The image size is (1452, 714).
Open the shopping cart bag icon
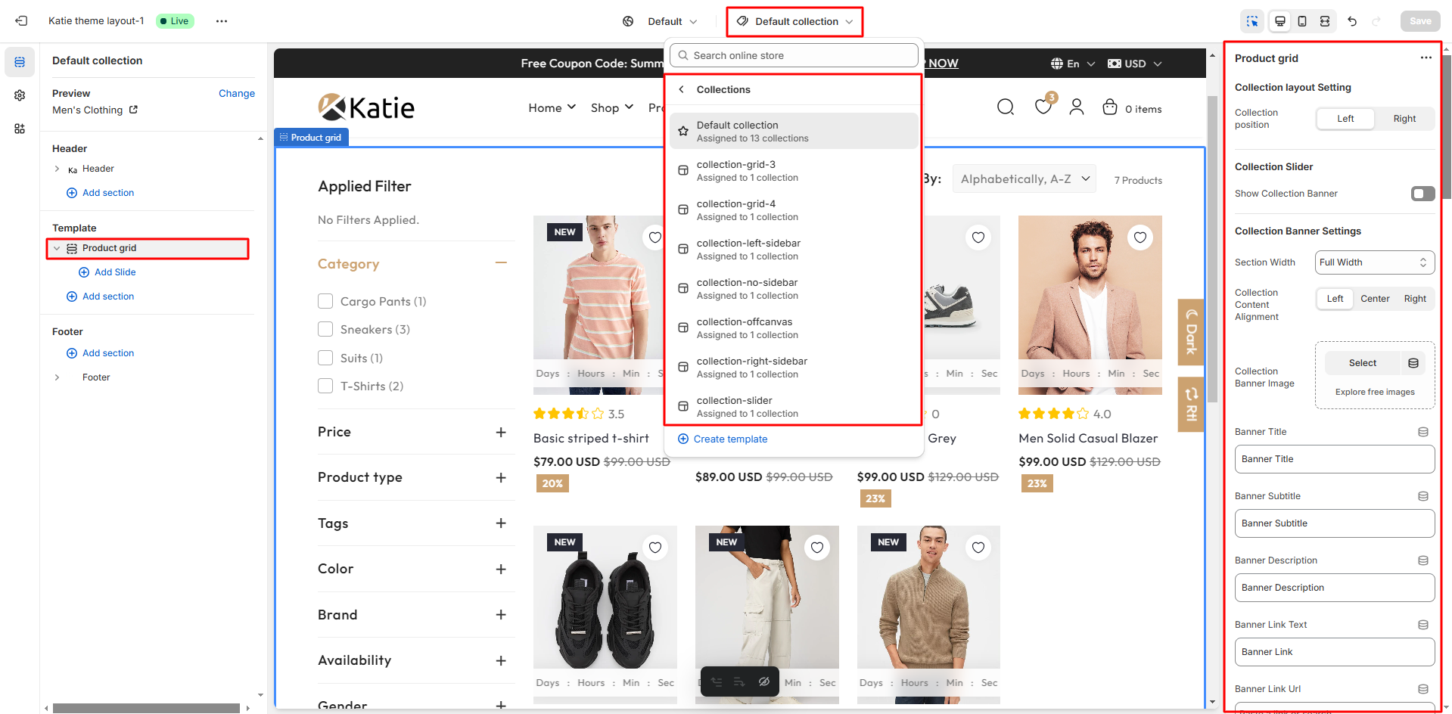[1109, 107]
